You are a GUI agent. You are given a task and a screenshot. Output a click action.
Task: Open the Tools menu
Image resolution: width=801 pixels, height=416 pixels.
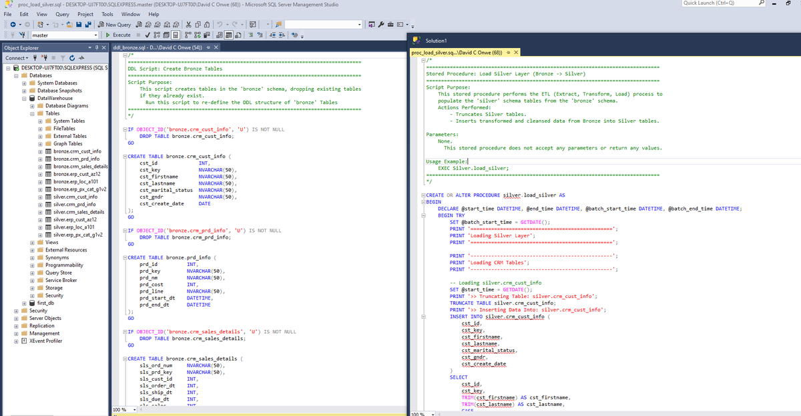click(107, 14)
